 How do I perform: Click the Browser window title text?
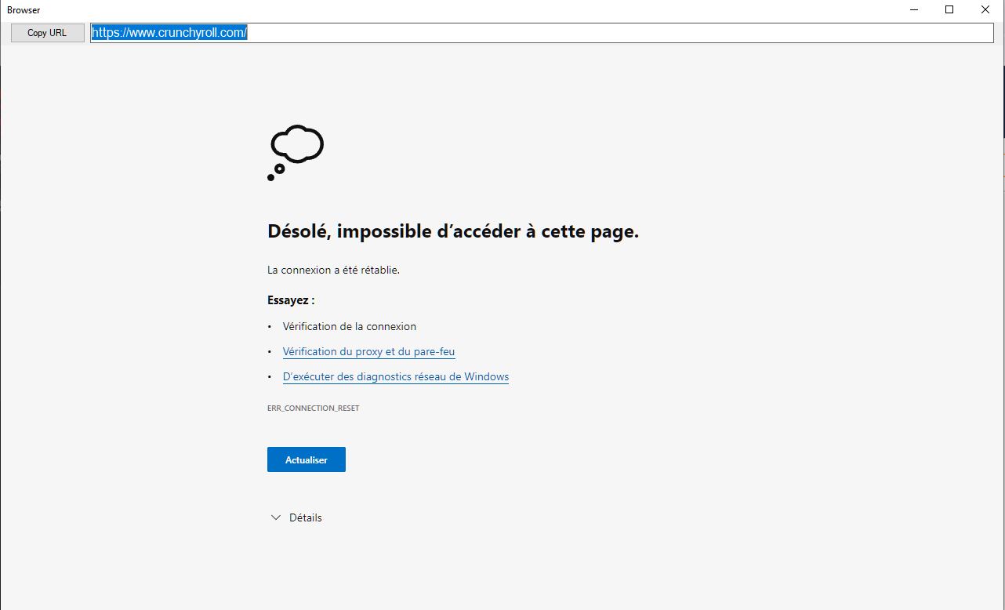24,10
